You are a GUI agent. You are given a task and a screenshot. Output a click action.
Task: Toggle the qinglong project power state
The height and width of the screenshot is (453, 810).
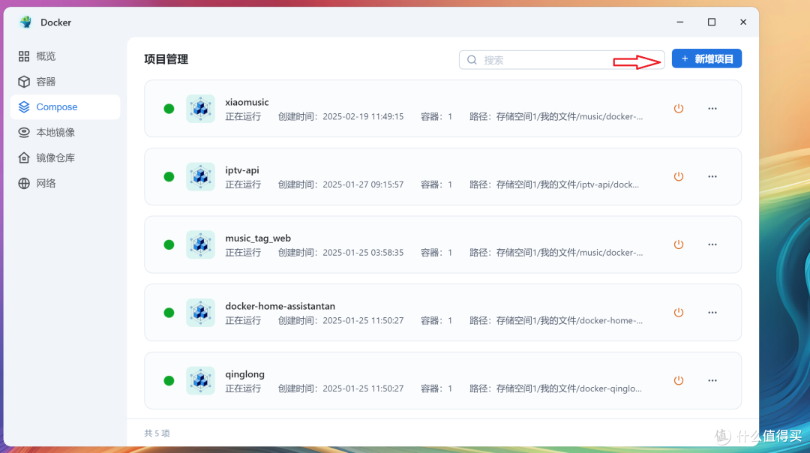pos(679,380)
